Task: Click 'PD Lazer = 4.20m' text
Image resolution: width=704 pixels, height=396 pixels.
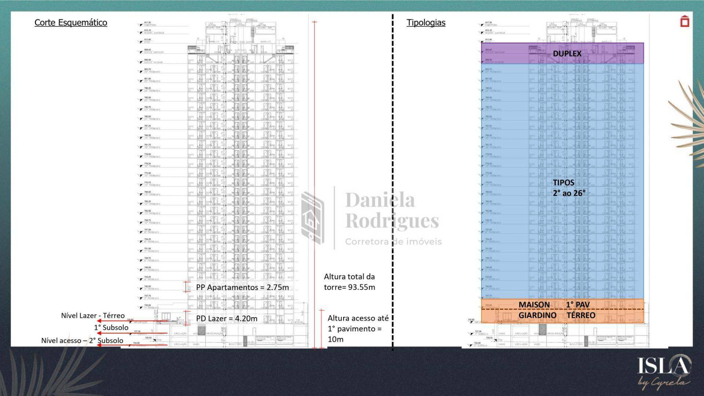Action: point(227,318)
